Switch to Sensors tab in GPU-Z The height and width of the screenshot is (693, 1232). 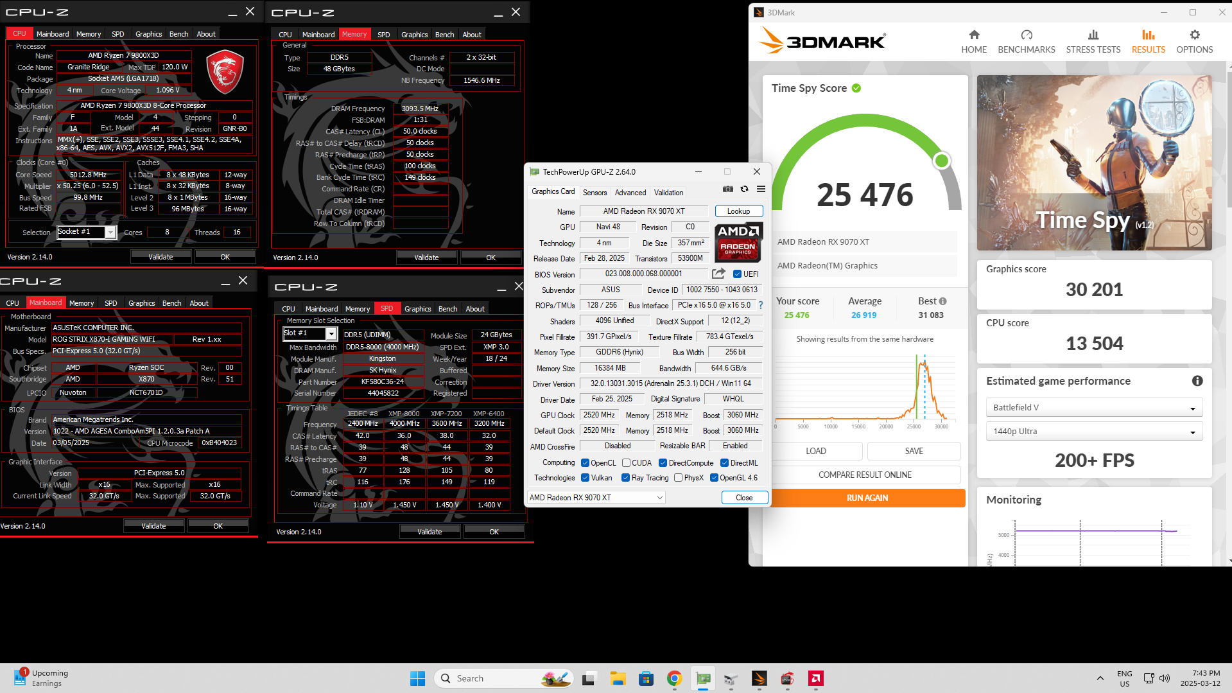coord(594,193)
